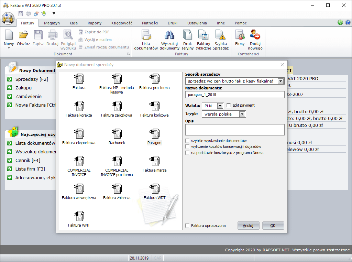Expand the Sposób sprzedaży dropdown
The image size is (352, 262).
[280, 81]
